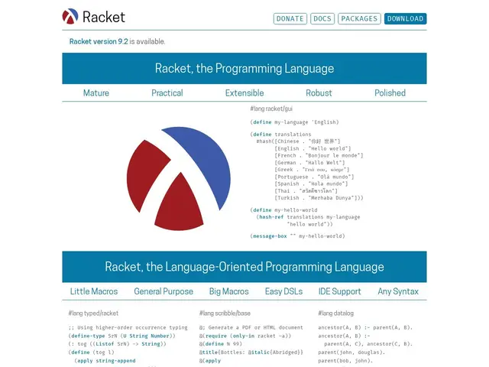
Task: Select the Mature tab
Action: click(x=96, y=93)
